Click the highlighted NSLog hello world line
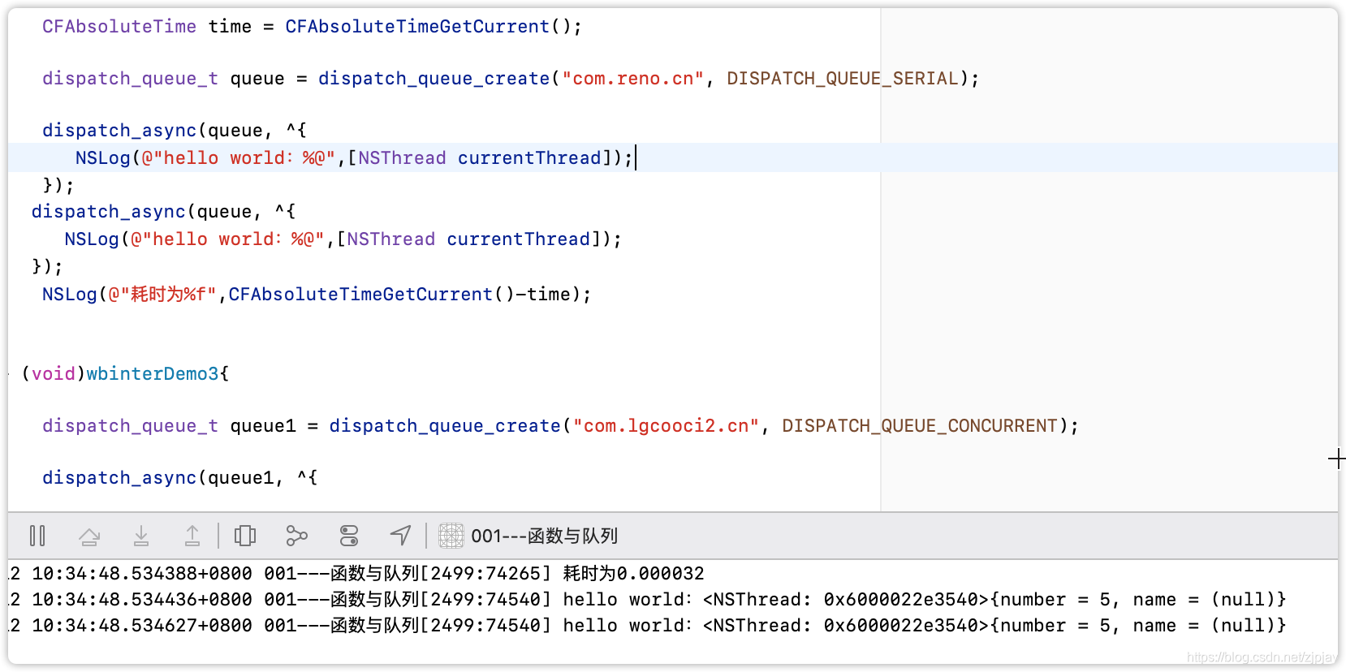 point(673,157)
